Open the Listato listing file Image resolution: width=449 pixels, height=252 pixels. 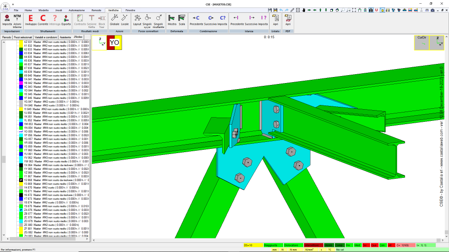275,20
